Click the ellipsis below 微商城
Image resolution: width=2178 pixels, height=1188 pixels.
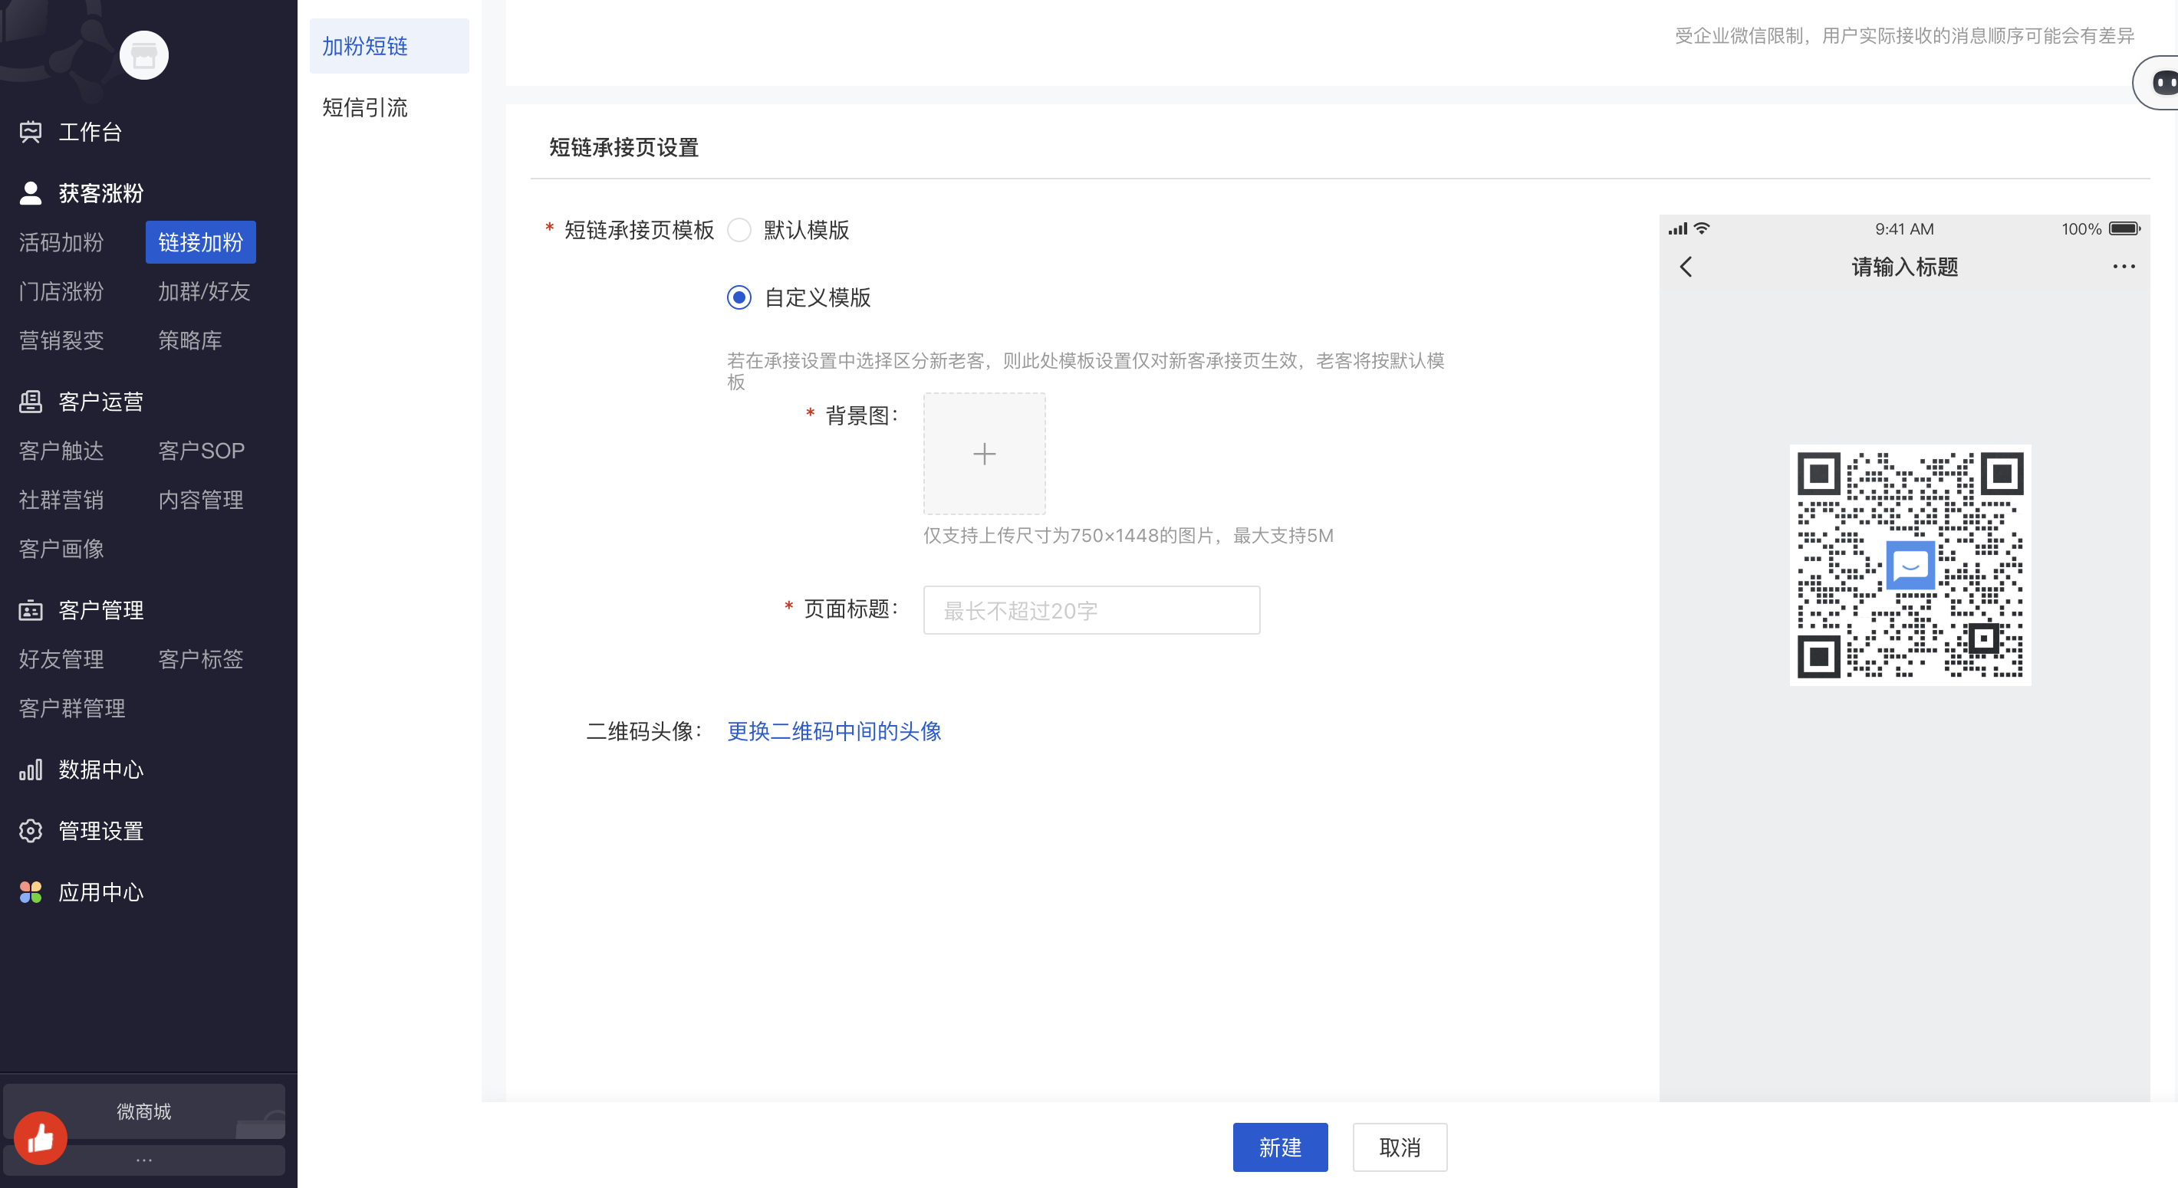pyautogui.click(x=143, y=1160)
